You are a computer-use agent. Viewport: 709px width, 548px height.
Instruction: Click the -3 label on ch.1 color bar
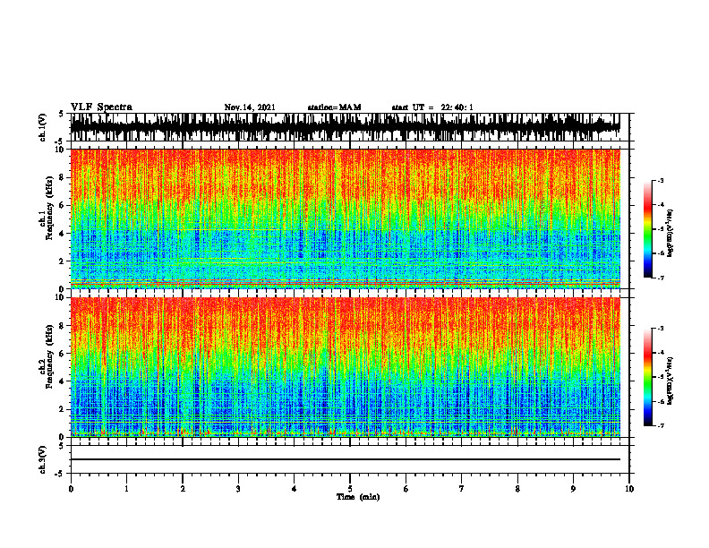660,181
